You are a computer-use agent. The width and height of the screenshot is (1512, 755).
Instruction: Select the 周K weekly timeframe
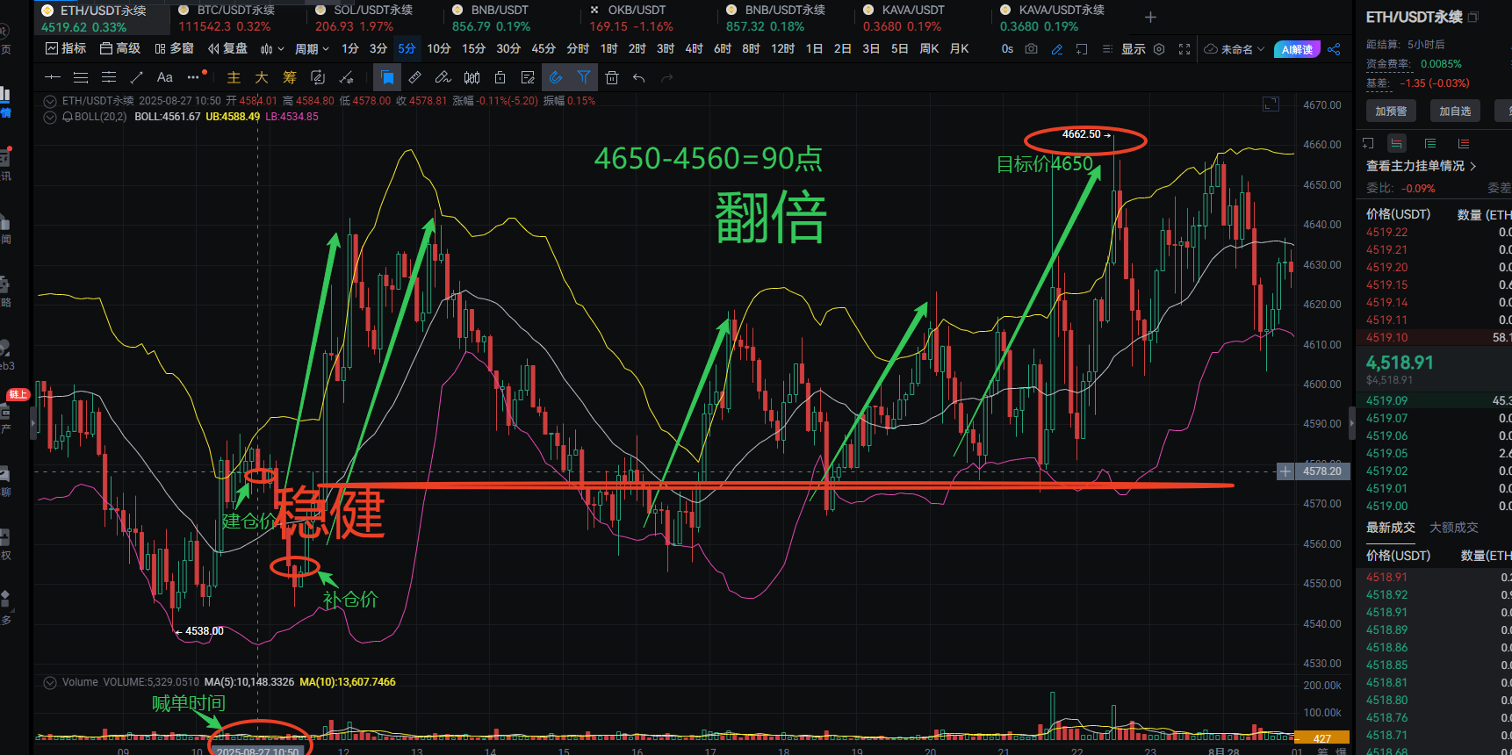(929, 49)
